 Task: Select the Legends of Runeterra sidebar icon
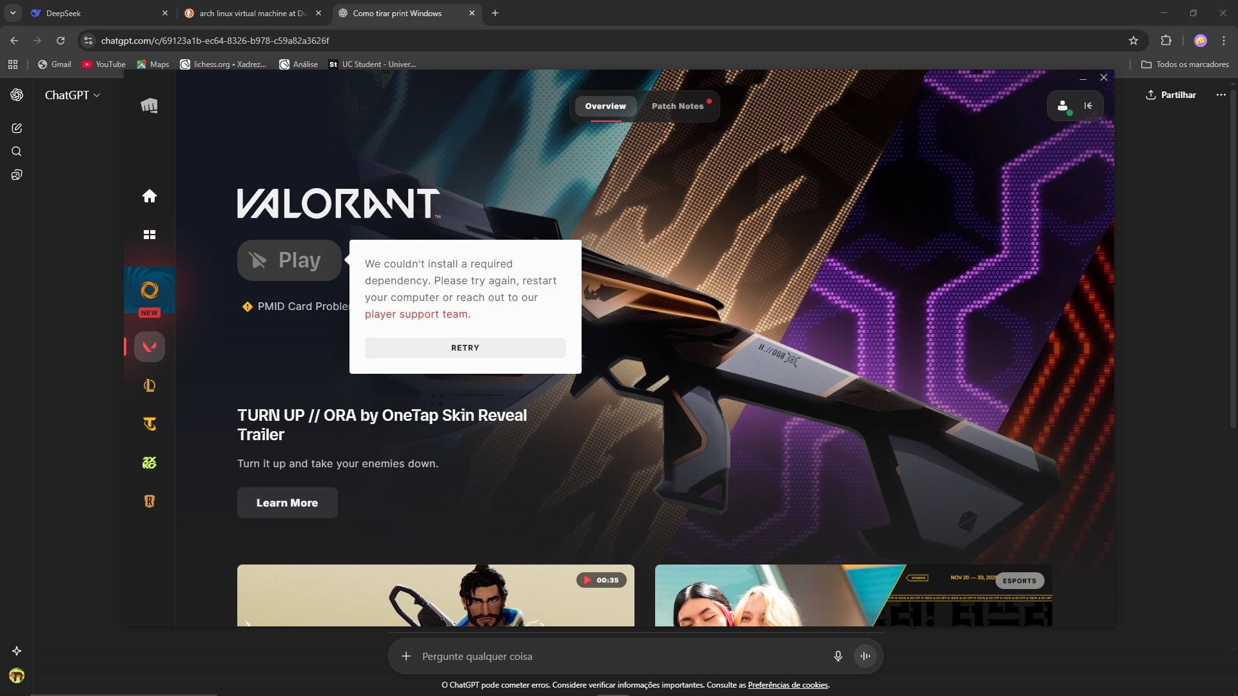click(149, 501)
